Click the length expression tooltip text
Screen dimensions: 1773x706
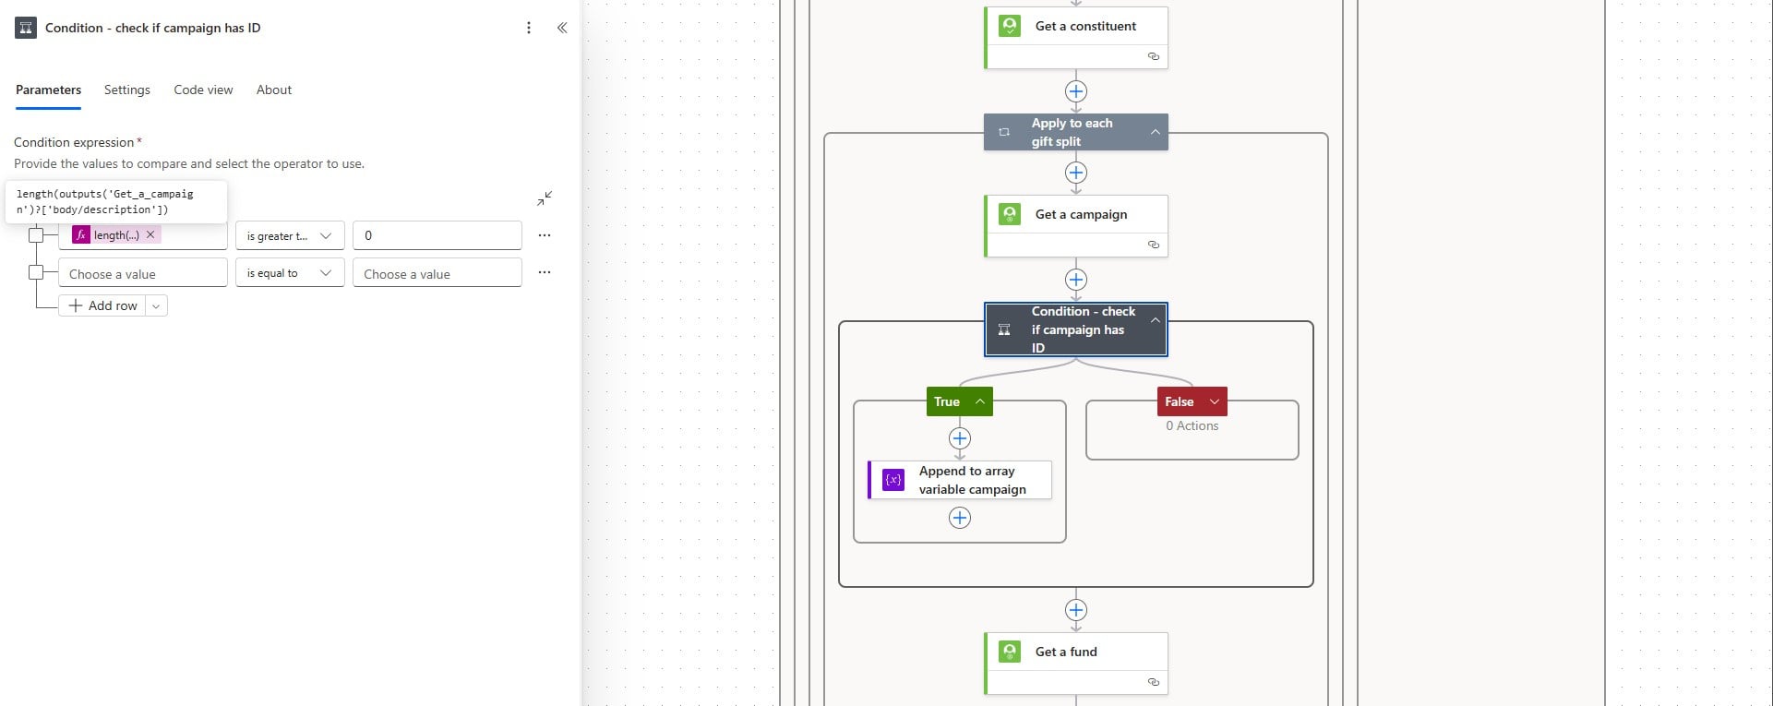[x=105, y=201]
